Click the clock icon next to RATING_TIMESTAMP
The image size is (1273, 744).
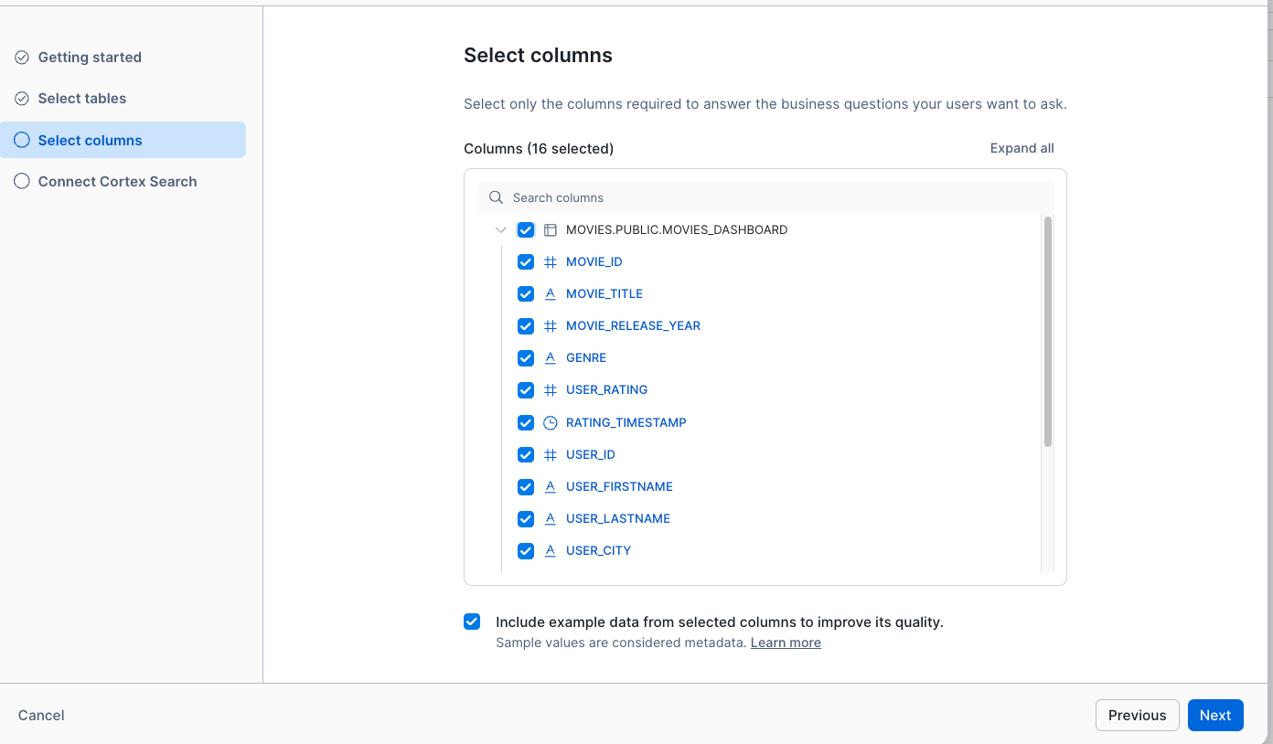tap(551, 423)
